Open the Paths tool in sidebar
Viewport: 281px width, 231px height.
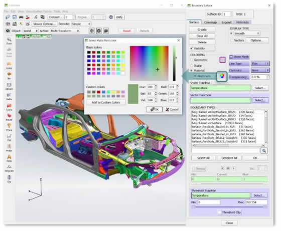(9, 96)
